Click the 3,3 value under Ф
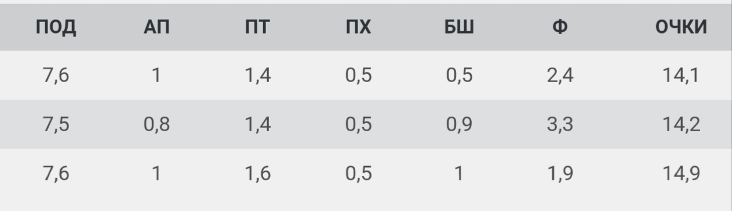732x211 pixels. (560, 125)
